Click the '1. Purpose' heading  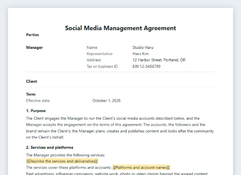pyautogui.click(x=36, y=111)
